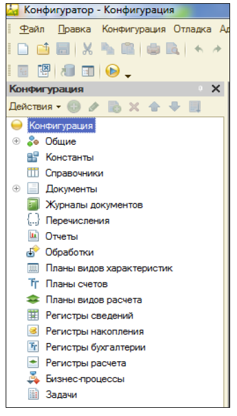Click the Open file folder icon
Image resolution: width=237 pixels, height=416 pixels.
[x=43, y=49]
